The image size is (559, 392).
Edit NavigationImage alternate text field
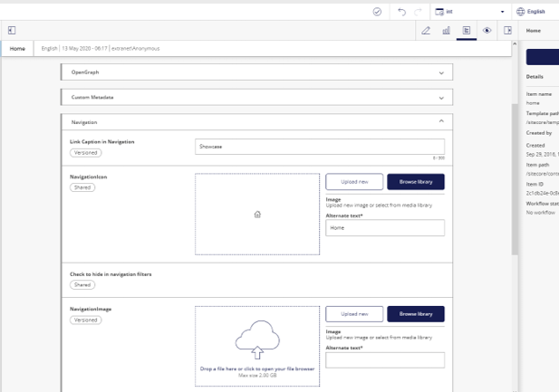(385, 360)
